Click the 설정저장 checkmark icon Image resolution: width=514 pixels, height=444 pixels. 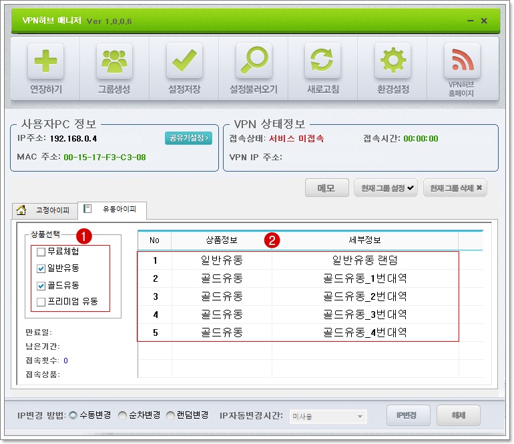(x=184, y=61)
